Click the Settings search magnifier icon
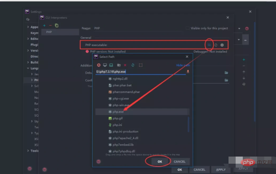Viewport: 276px width, 174px height. coord(28,20)
